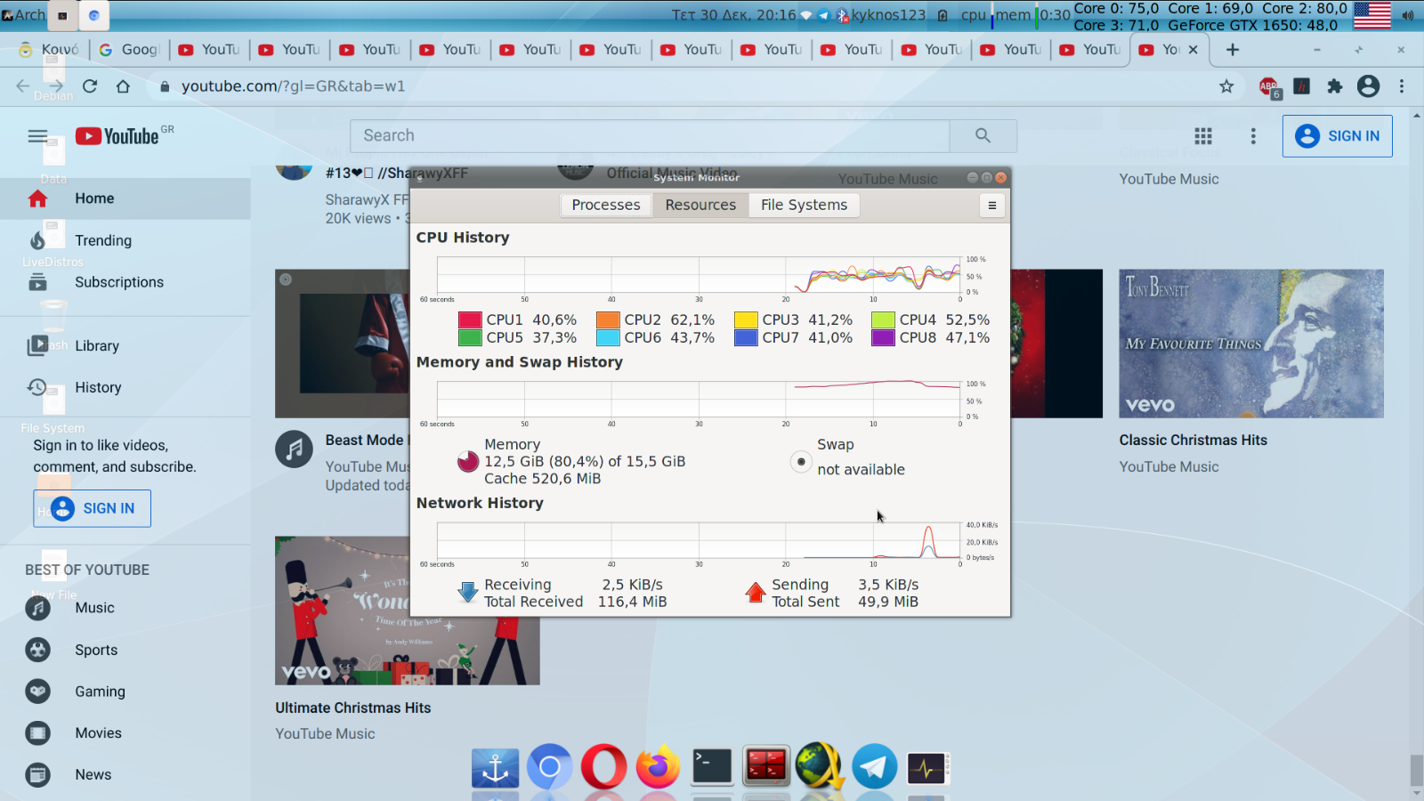Open System Monitor hamburger menu
The height and width of the screenshot is (801, 1424).
992,206
